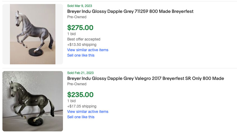Open the Valegro 2017 Breyerfest SR listing title

(x=146, y=78)
